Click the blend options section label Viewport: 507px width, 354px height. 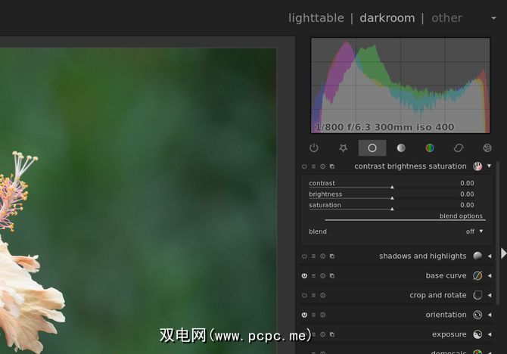coord(461,216)
